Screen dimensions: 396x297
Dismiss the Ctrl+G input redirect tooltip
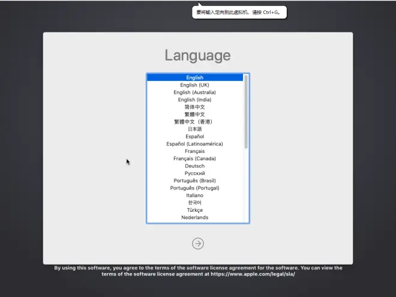tap(239, 11)
